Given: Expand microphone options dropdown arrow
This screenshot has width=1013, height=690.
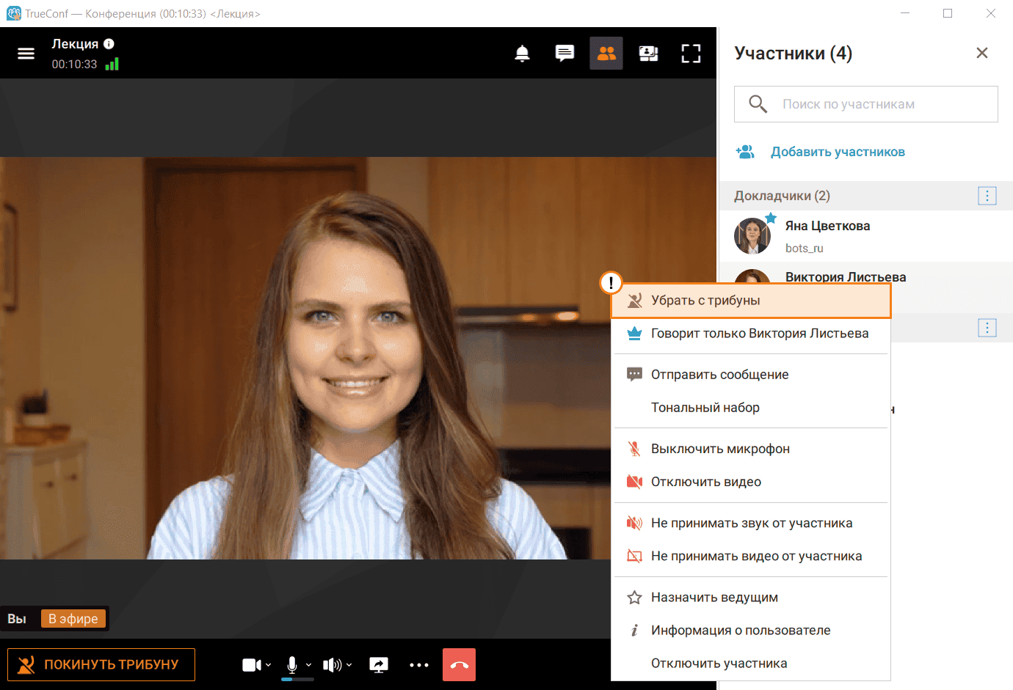Looking at the screenshot, I should pos(308,665).
